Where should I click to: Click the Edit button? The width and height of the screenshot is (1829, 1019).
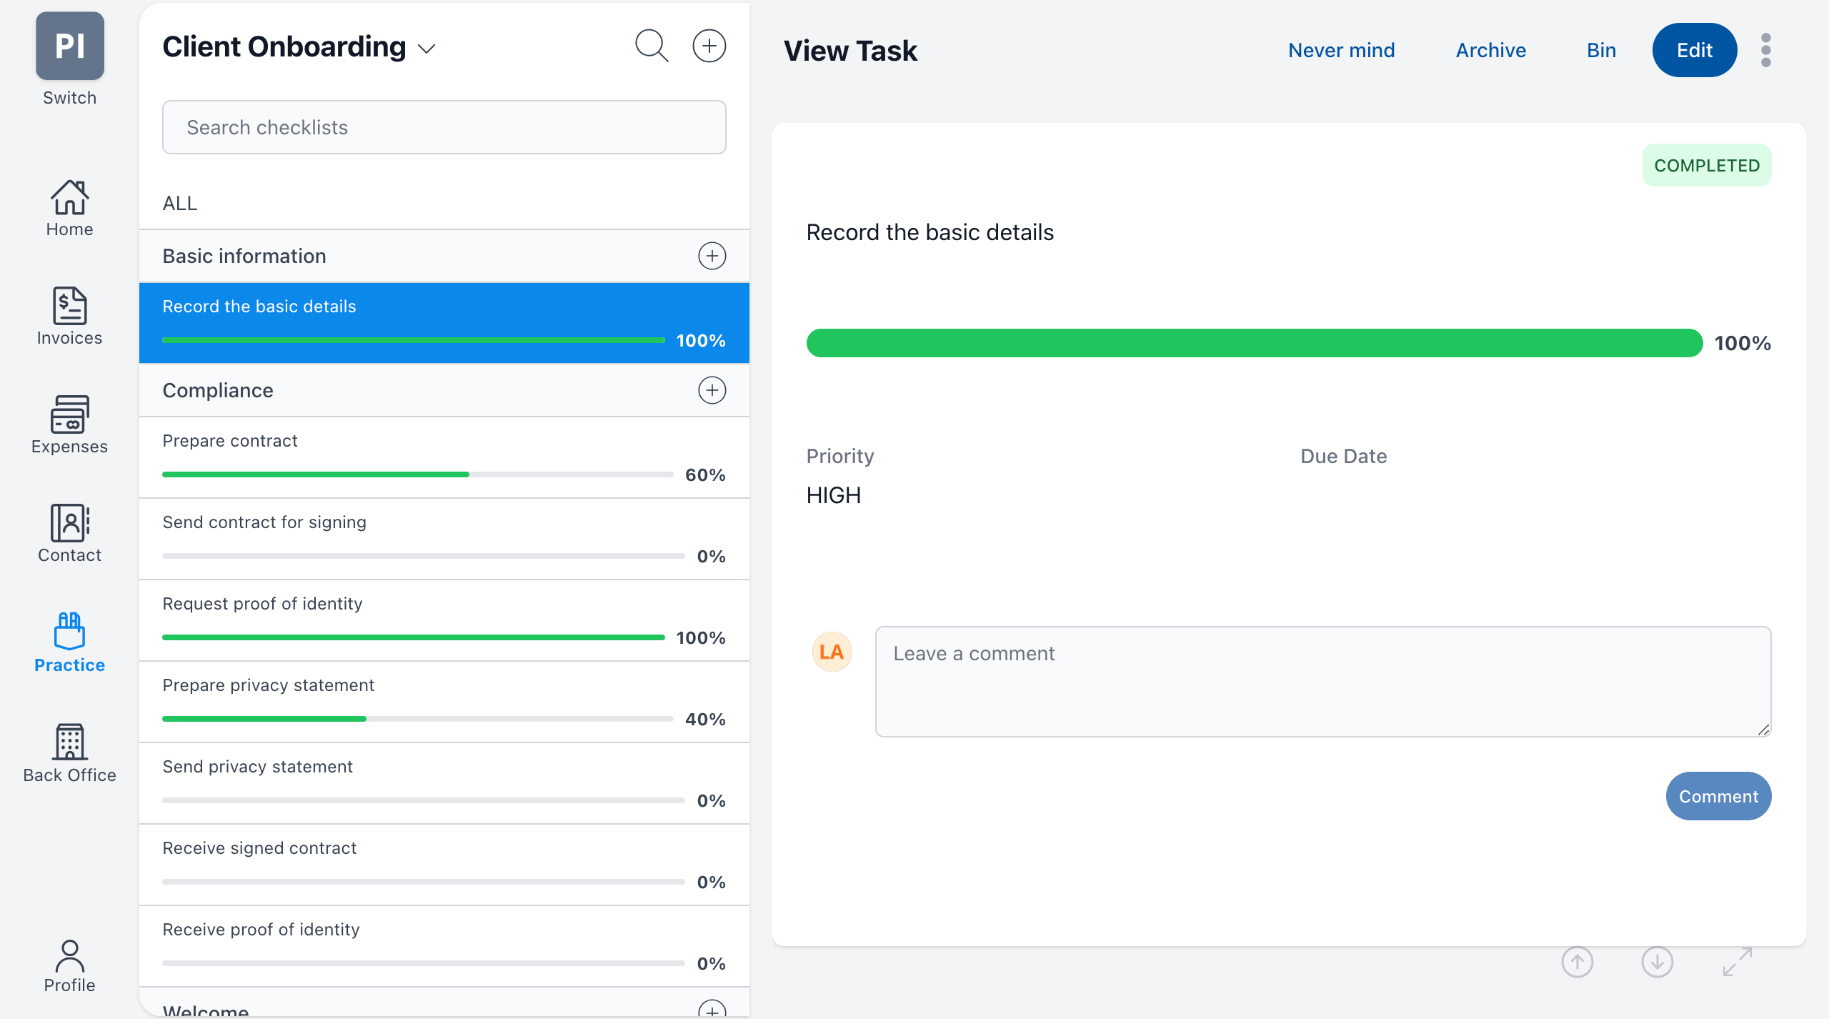1694,50
